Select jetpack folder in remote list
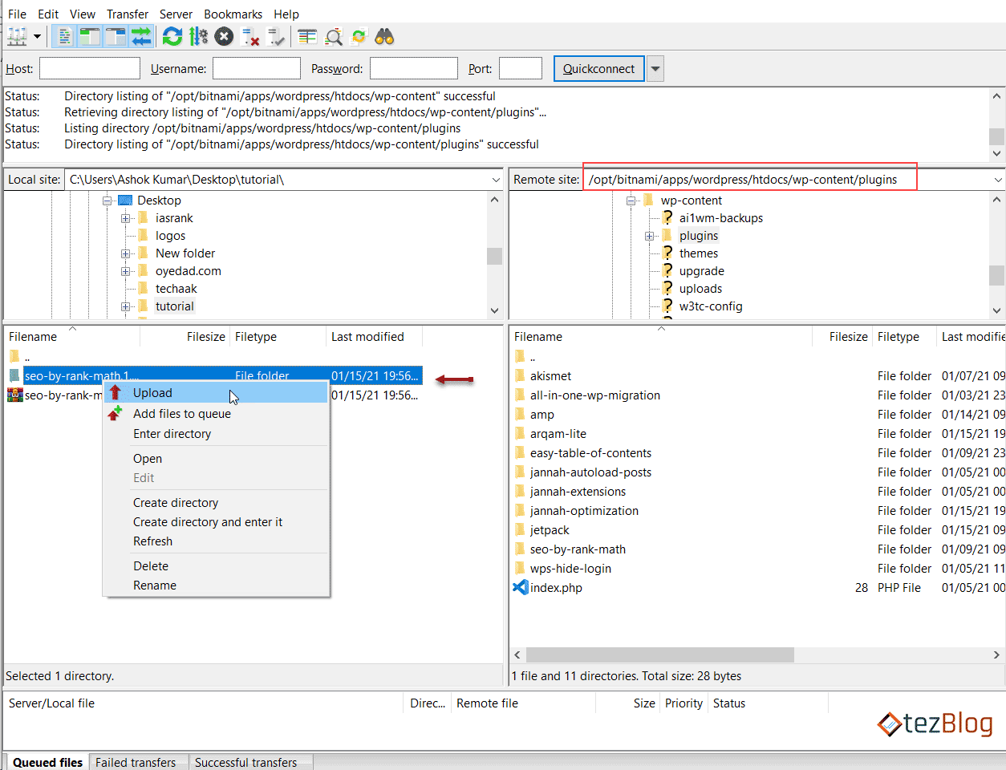1006x770 pixels. [x=550, y=530]
